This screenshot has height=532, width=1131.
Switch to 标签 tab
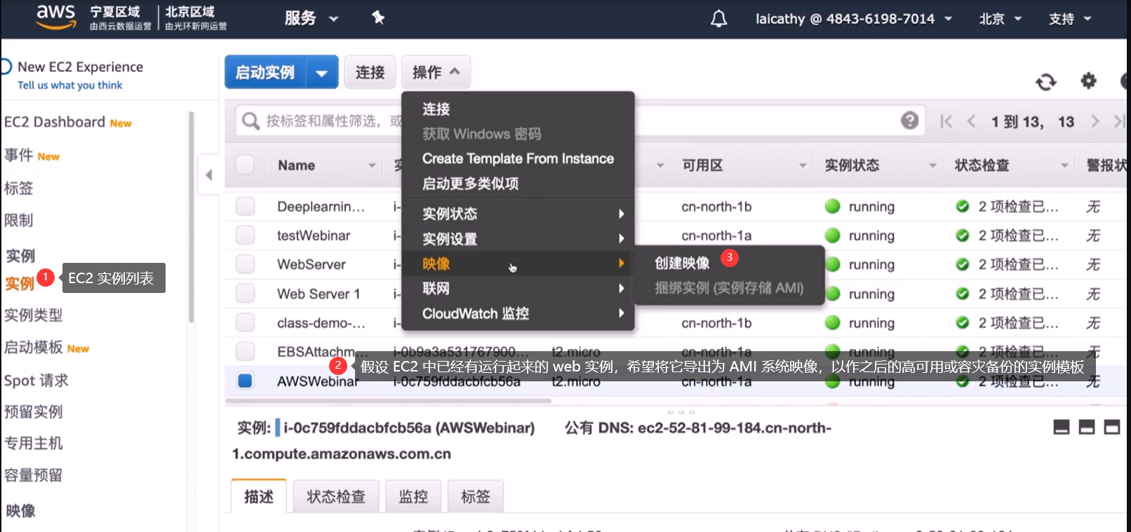476,496
